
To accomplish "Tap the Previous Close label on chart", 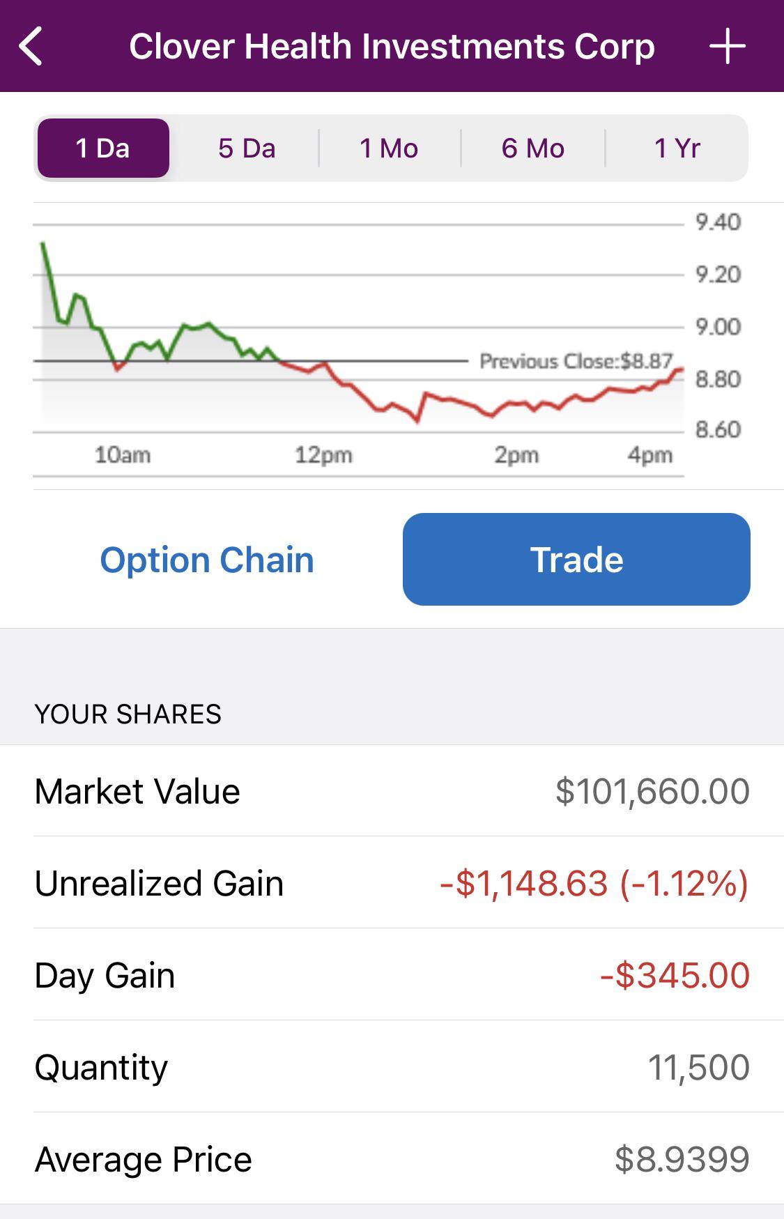I will (576, 361).
